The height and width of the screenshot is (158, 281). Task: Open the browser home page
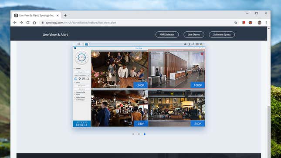tap(34, 23)
